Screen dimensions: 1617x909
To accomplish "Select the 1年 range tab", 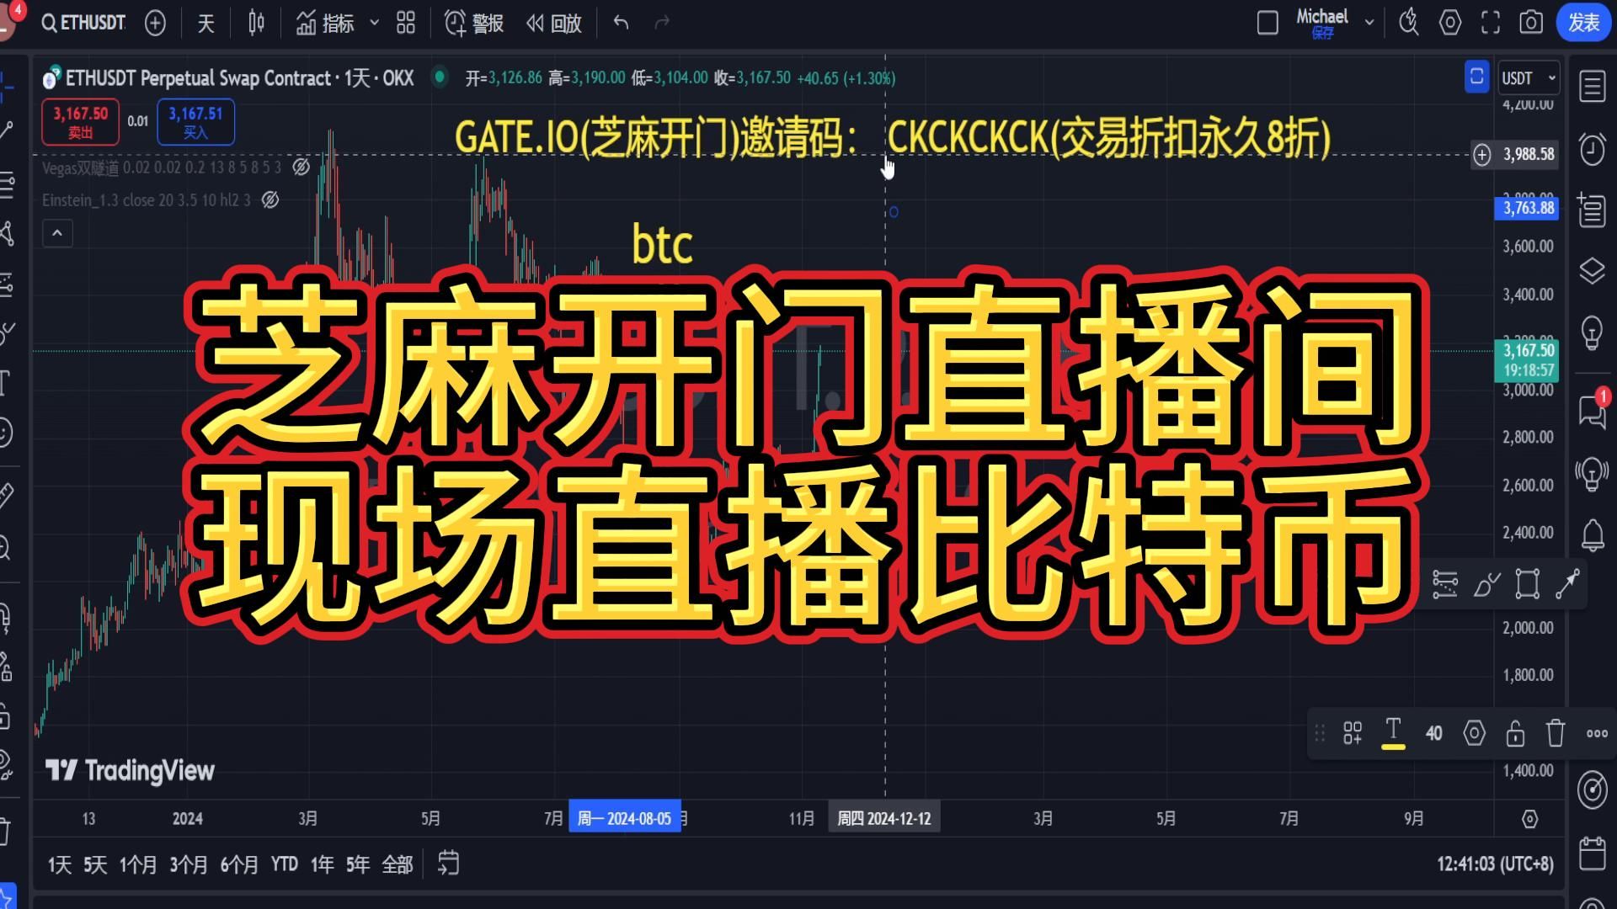I will [x=322, y=864].
